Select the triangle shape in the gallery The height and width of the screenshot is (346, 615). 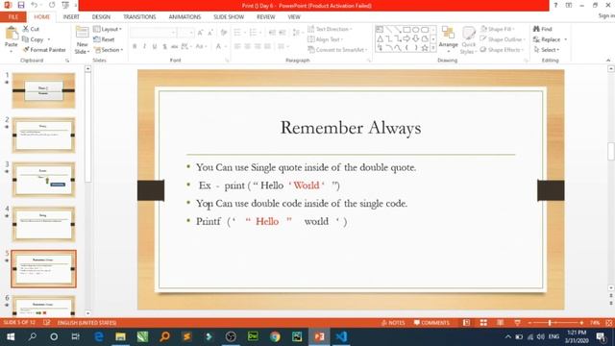[380, 38]
